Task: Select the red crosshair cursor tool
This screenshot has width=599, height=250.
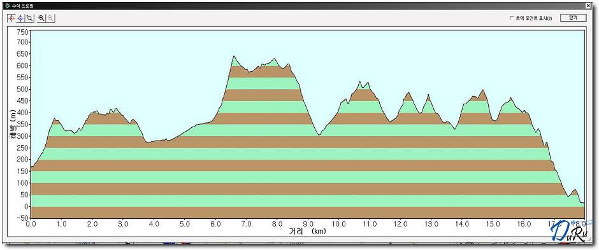Action: click(11, 18)
